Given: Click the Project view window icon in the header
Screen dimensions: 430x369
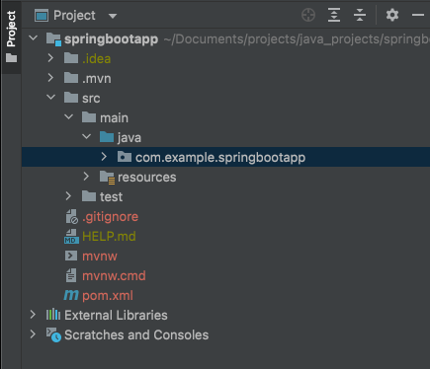Looking at the screenshot, I should pos(42,16).
